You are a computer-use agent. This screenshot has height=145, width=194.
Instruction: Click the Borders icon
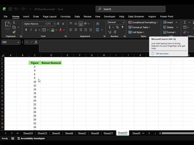(44, 30)
